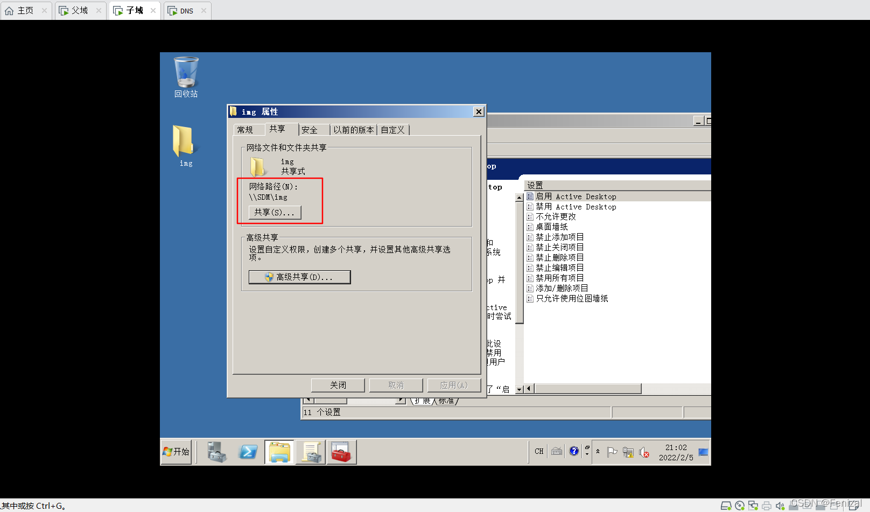Screen dimensions: 870x512
Task: Open the Recycle Bin desktop icon
Action: (x=186, y=77)
